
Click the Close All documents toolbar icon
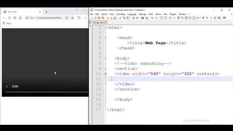[111, 18]
